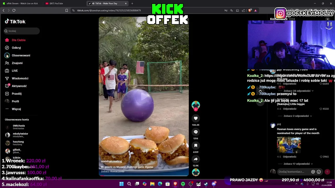335x188 pixels.
Task: Go to previous video with the up arrow
Action: click(x=260, y=91)
